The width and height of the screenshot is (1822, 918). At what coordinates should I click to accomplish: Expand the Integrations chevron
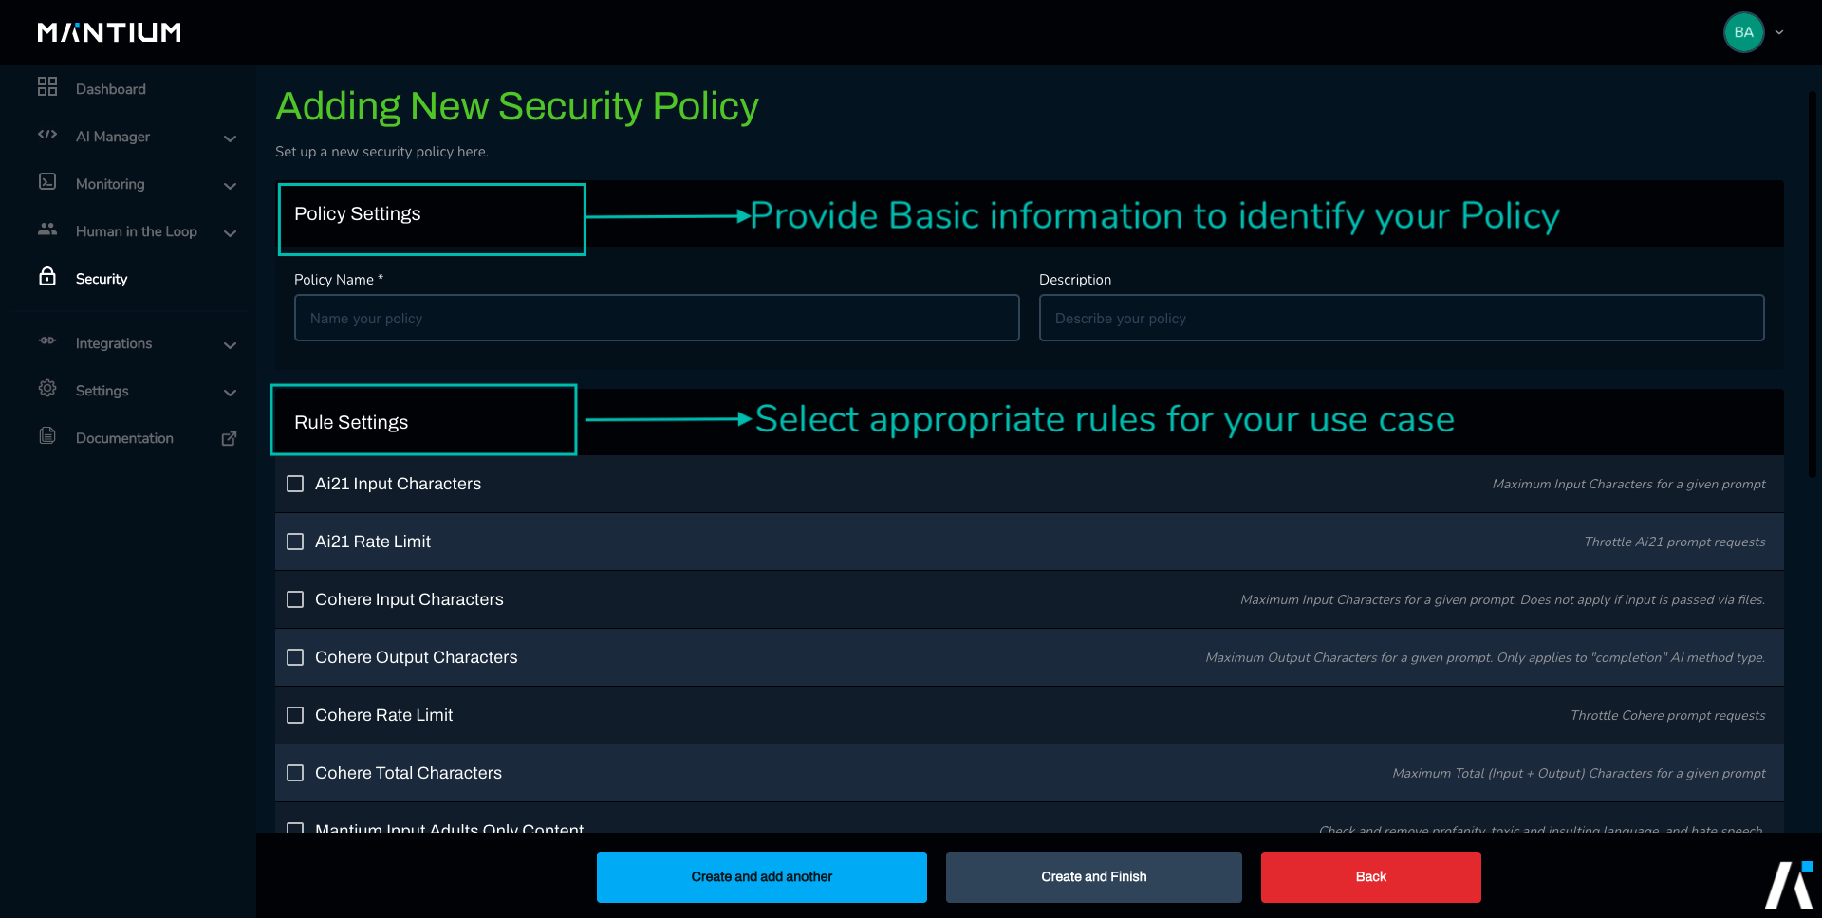pyautogui.click(x=230, y=345)
